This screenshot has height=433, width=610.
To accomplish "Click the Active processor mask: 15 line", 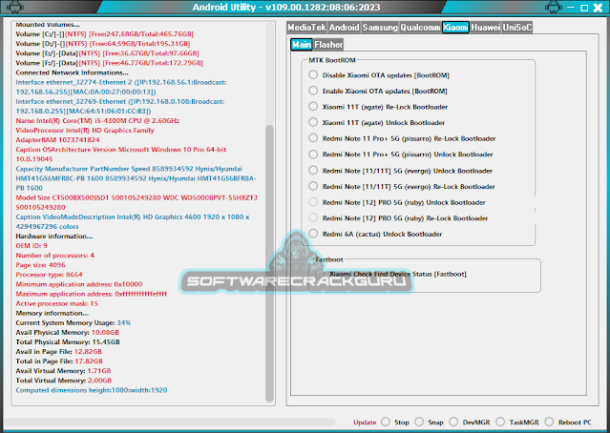I will point(56,303).
